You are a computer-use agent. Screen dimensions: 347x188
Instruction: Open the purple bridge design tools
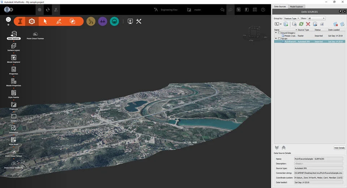102,21
